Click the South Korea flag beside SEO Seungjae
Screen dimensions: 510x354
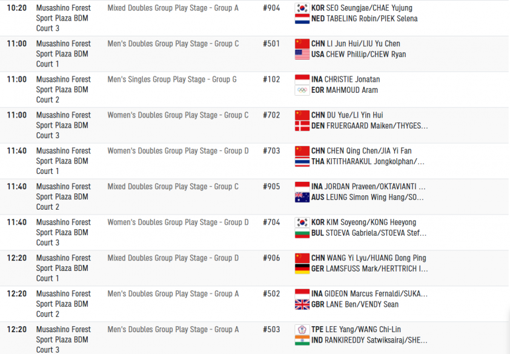tap(302, 8)
